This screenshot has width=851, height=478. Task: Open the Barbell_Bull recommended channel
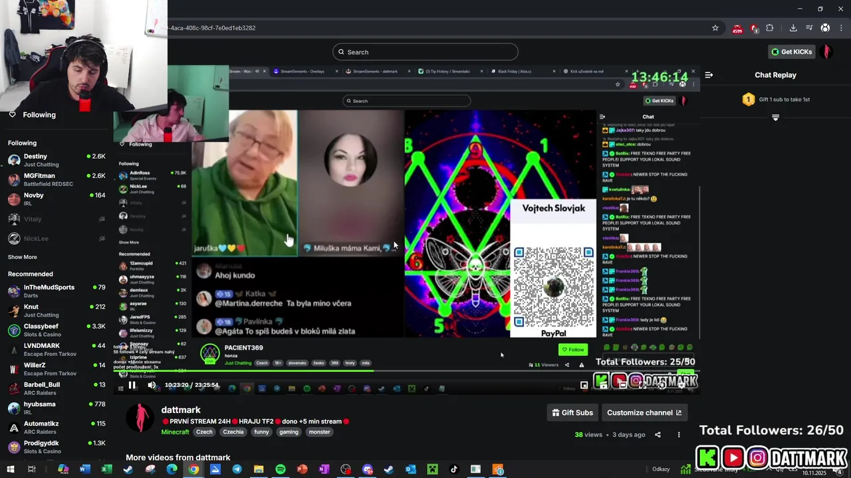pos(57,388)
